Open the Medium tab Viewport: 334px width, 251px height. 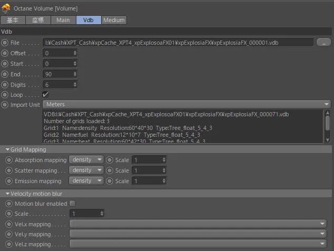click(x=114, y=20)
